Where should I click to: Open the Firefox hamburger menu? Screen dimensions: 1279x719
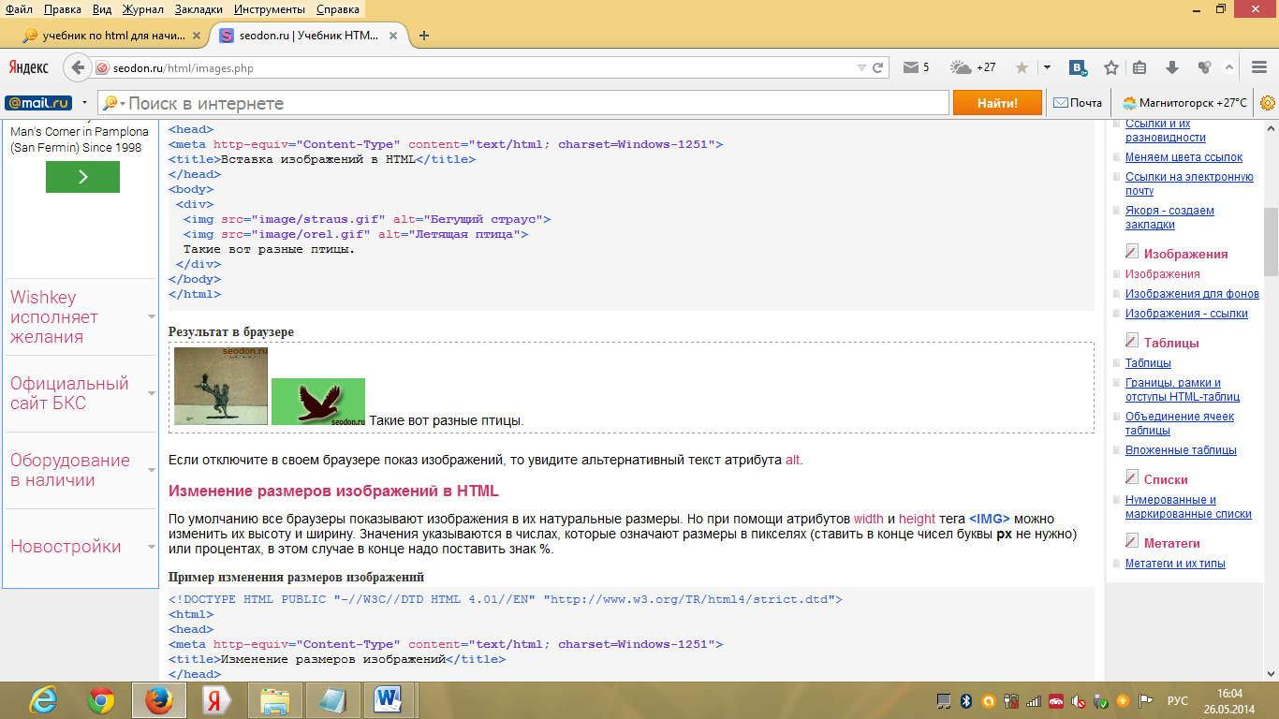point(1259,67)
